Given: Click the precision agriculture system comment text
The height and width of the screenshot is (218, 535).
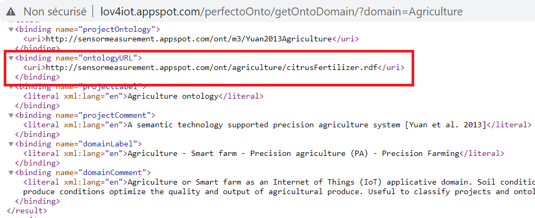Looking at the screenshot, I should (307, 125).
